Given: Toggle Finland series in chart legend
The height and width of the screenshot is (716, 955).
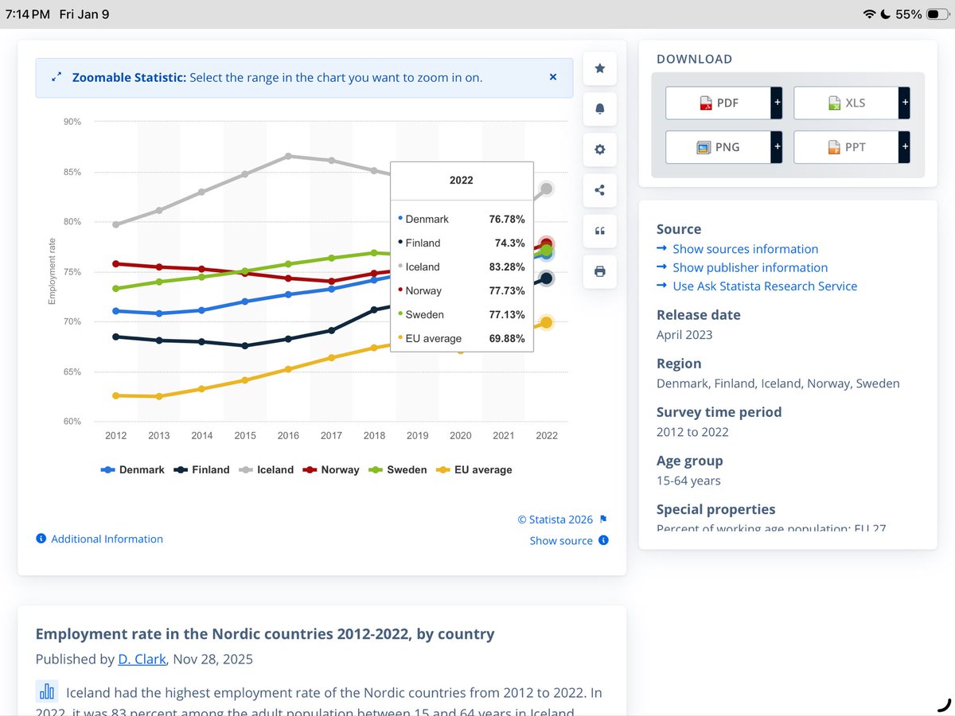Looking at the screenshot, I should pyautogui.click(x=201, y=470).
